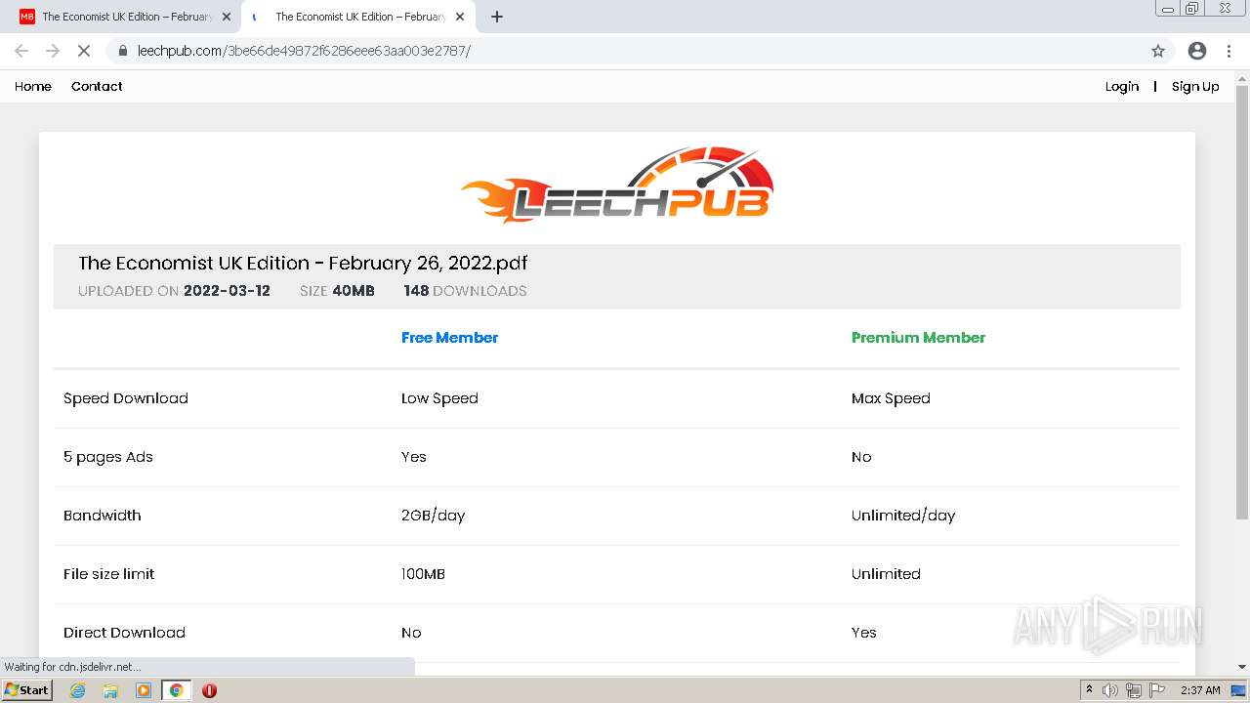Click the Sign Up link
This screenshot has width=1250, height=703.
pos(1195,86)
